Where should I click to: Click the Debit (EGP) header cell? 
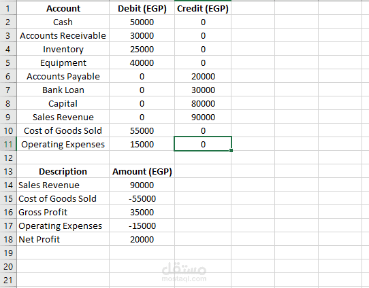click(x=142, y=8)
